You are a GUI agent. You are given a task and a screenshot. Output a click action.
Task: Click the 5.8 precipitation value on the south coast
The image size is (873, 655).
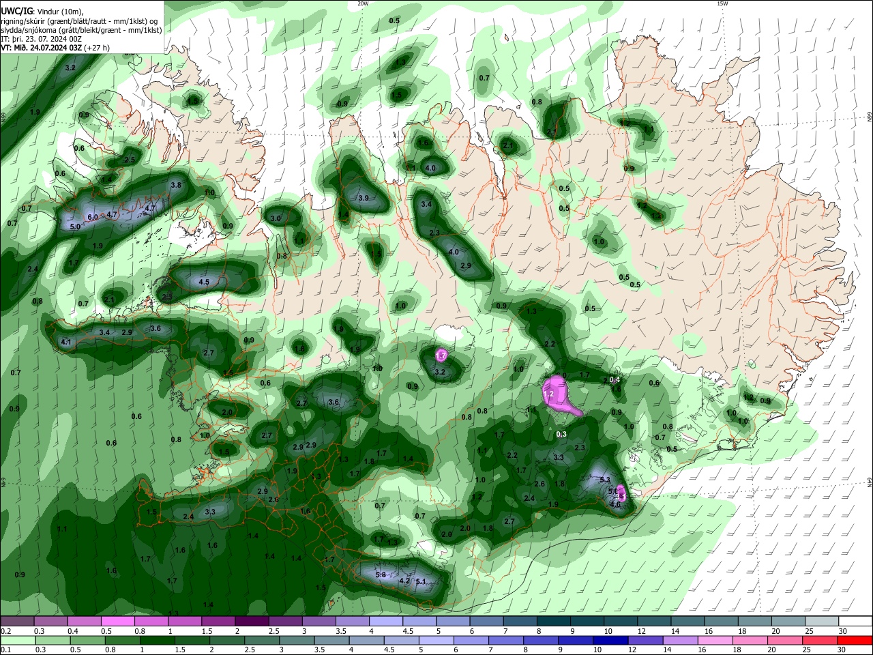[x=381, y=575]
